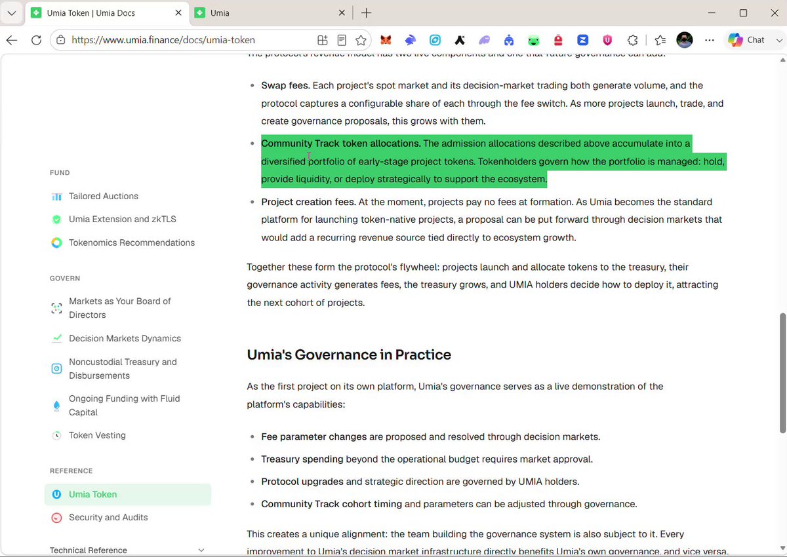
Task: Go back to the previous page
Action: tap(12, 40)
